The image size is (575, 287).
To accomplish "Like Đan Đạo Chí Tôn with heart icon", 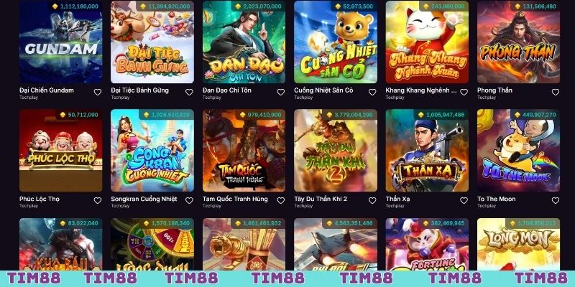I will click(280, 93).
